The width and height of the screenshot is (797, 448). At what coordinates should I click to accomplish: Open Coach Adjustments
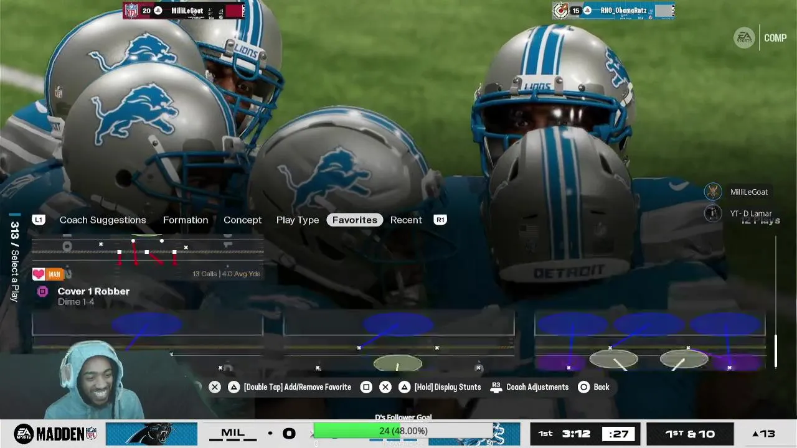click(537, 387)
